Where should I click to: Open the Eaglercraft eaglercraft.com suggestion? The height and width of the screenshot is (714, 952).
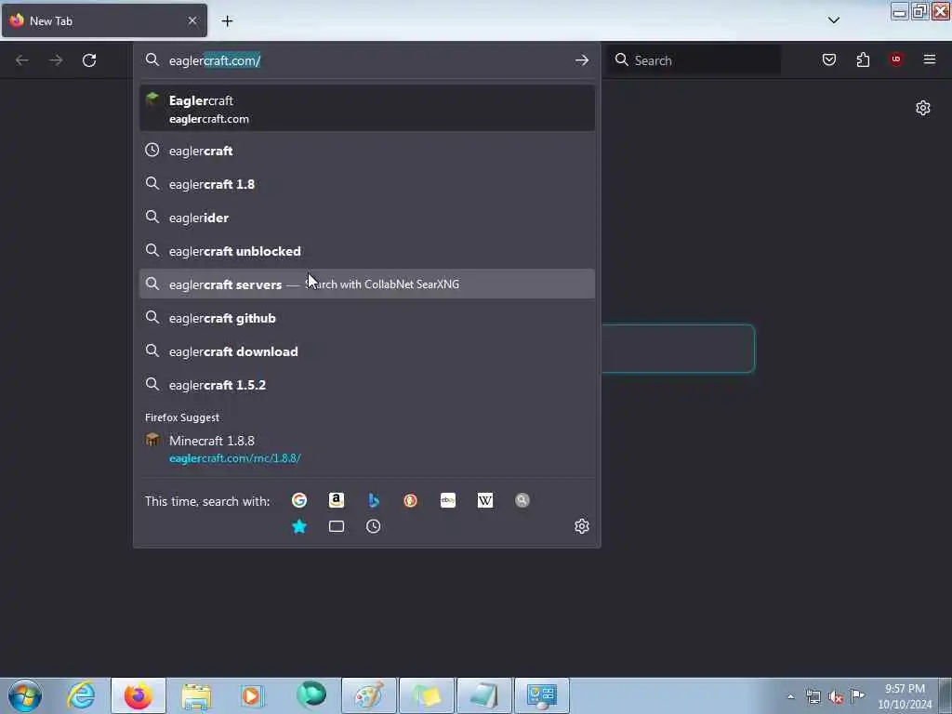[x=366, y=109]
